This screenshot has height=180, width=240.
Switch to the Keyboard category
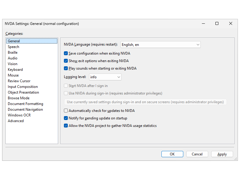pos(15,70)
